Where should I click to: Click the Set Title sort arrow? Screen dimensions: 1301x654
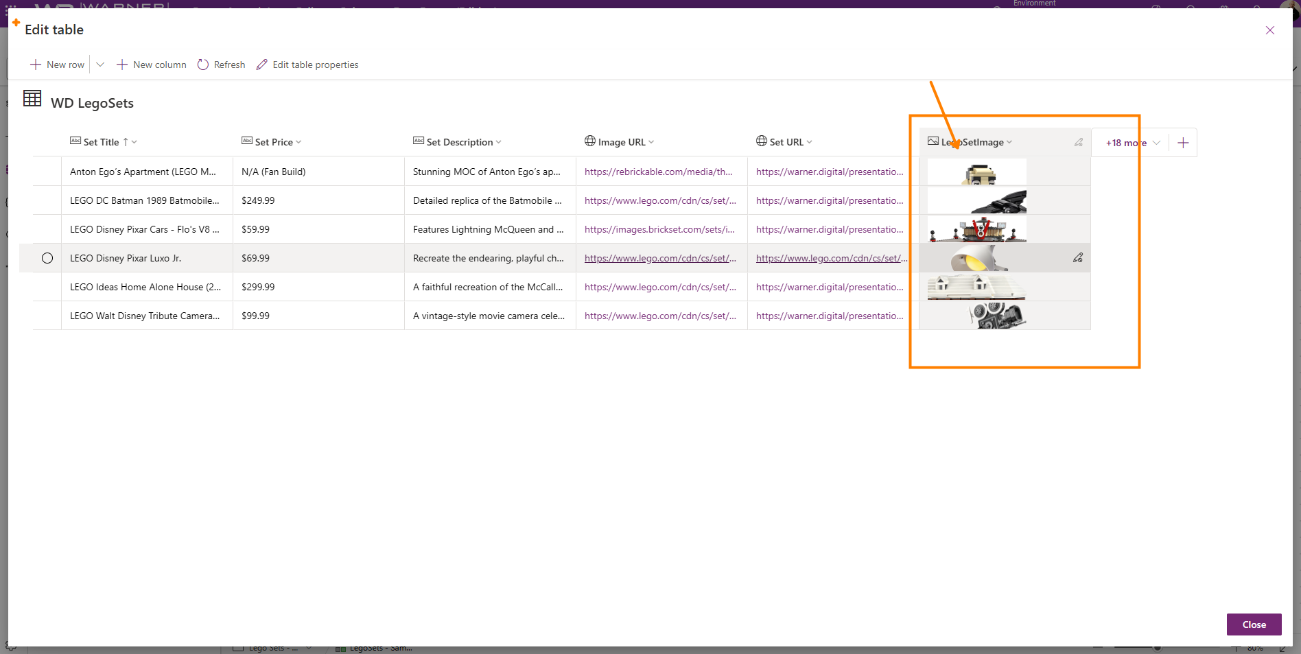126,142
